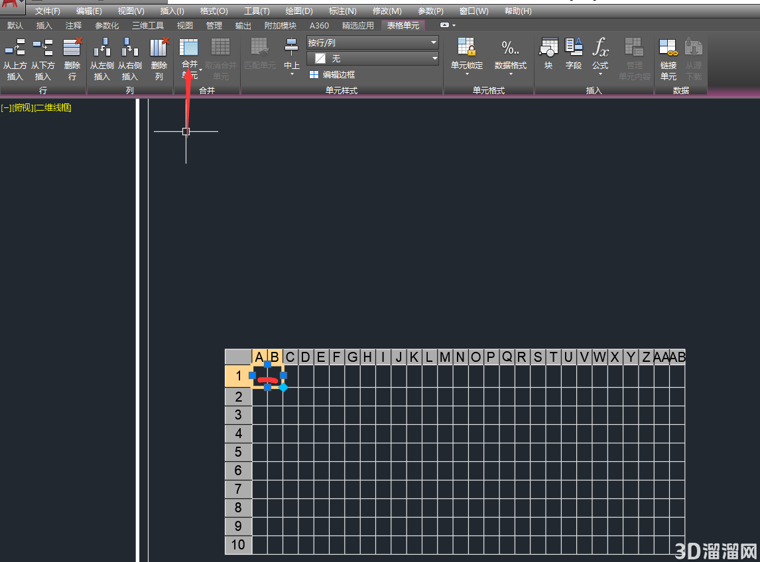Select table column header C
The height and width of the screenshot is (562, 760).
[x=290, y=357]
